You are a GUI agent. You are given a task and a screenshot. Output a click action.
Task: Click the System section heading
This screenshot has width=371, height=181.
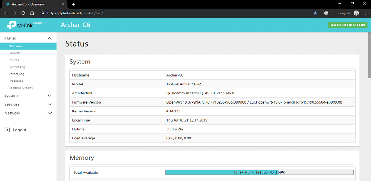click(80, 62)
